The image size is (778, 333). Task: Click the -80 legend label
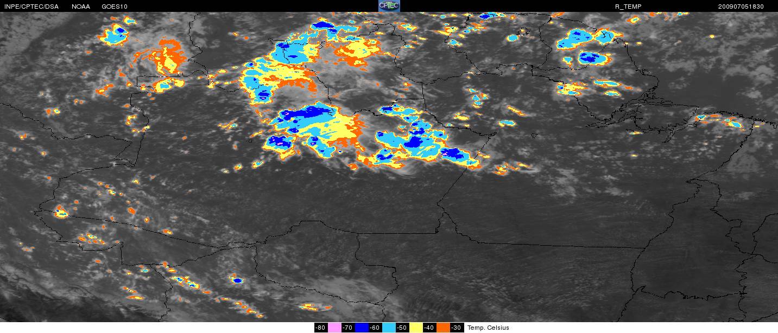click(321, 328)
